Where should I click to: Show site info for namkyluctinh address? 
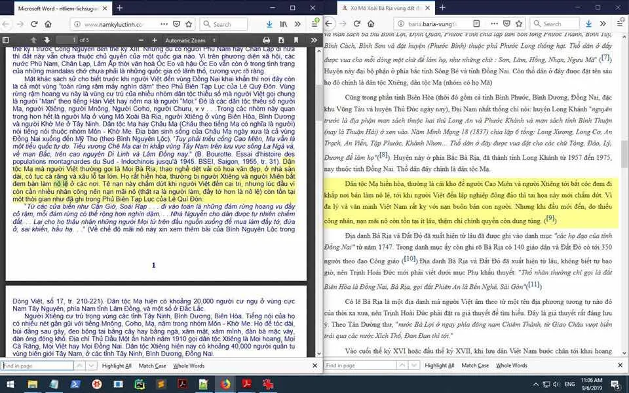point(78,24)
